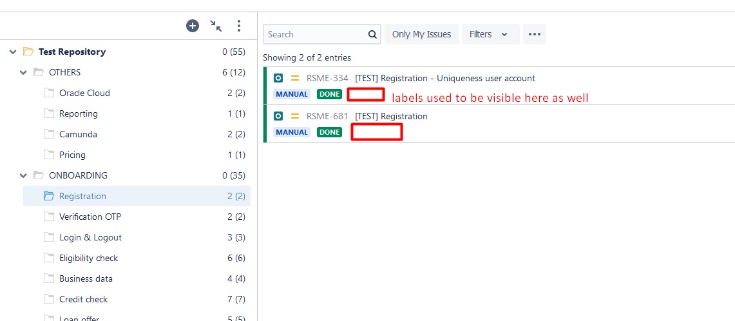
Task: Click the test issue type icon of RSME-334
Action: click(x=278, y=79)
